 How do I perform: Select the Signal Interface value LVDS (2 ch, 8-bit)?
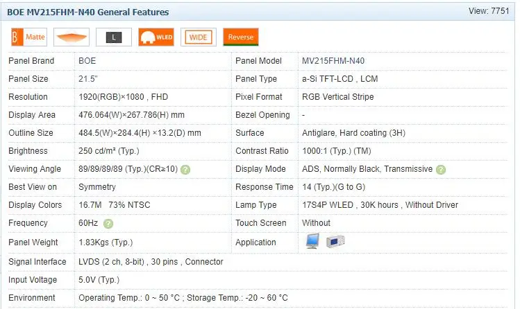coord(111,262)
